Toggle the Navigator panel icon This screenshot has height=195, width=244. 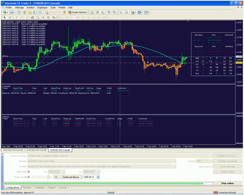pyautogui.click(x=30, y=12)
